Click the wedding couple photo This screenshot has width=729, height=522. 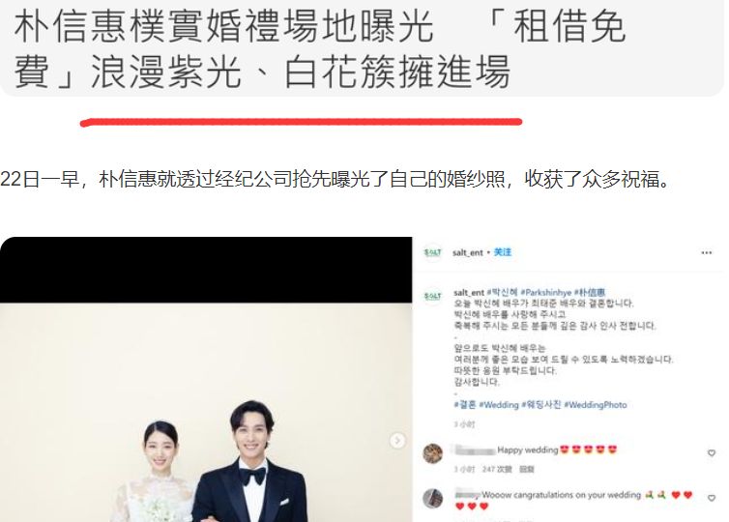click(206, 412)
